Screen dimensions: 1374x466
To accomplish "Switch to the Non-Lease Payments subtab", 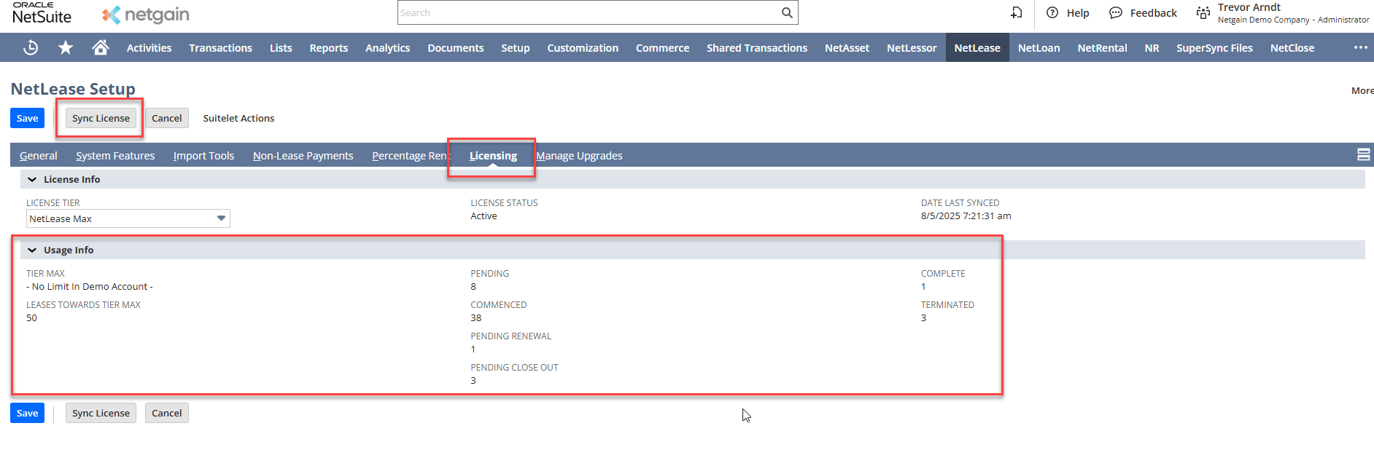I will click(x=303, y=156).
